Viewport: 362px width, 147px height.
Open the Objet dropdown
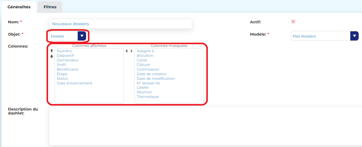[81, 36]
